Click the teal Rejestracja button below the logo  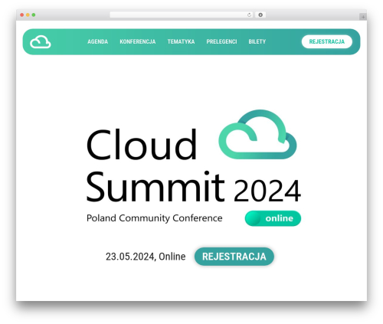[234, 257]
